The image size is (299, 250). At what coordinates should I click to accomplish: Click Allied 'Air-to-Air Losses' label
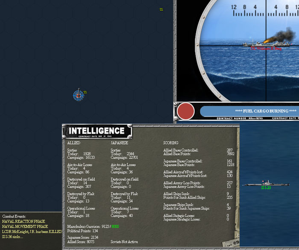pos(80,165)
